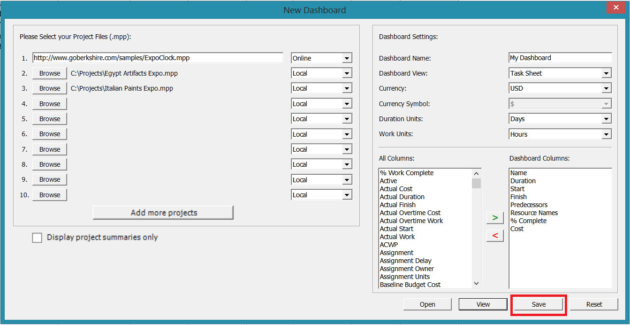630x325 pixels.
Task: Click the Open button
Action: 427,304
